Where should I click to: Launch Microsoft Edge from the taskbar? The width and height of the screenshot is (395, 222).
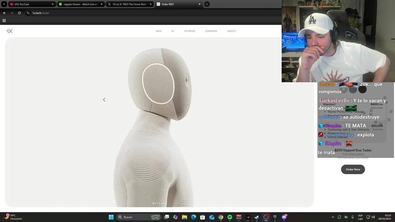pyautogui.click(x=193, y=217)
